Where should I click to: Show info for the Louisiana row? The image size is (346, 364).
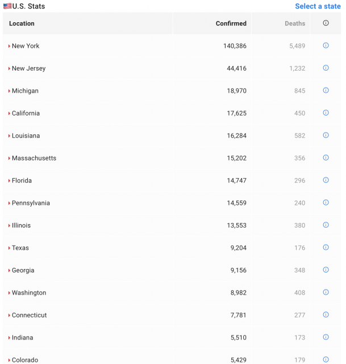(x=326, y=135)
